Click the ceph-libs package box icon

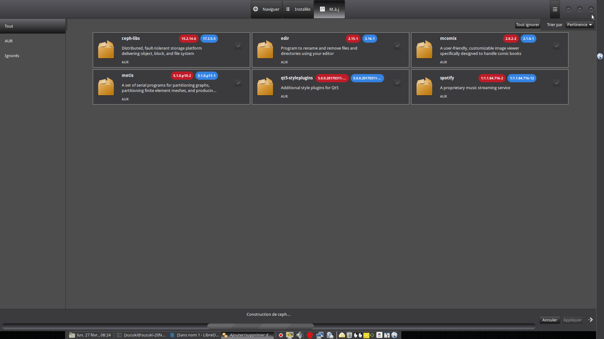[106, 49]
